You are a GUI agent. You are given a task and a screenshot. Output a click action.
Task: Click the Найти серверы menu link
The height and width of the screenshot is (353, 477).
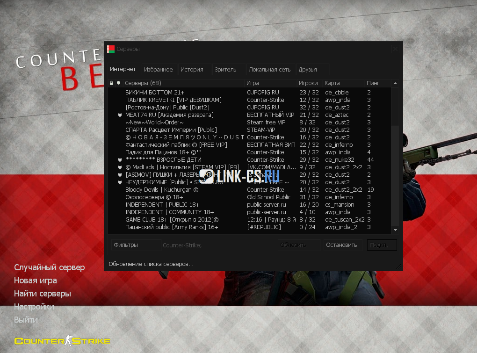tap(43, 294)
